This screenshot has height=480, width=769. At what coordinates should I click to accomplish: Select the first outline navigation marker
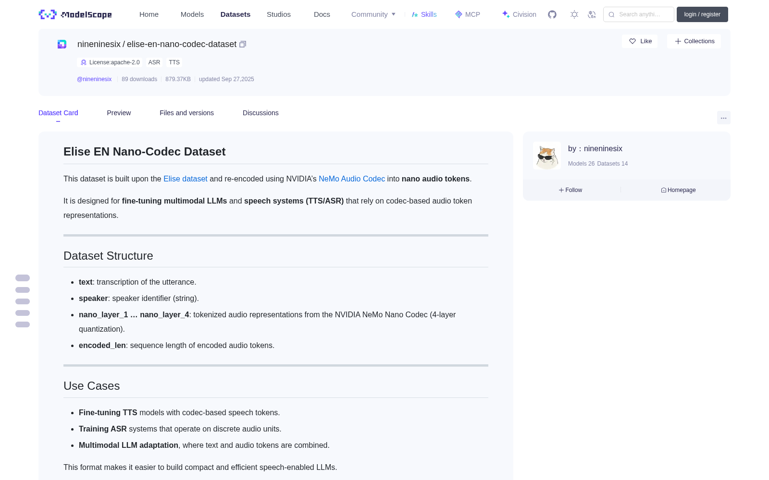[x=23, y=278]
